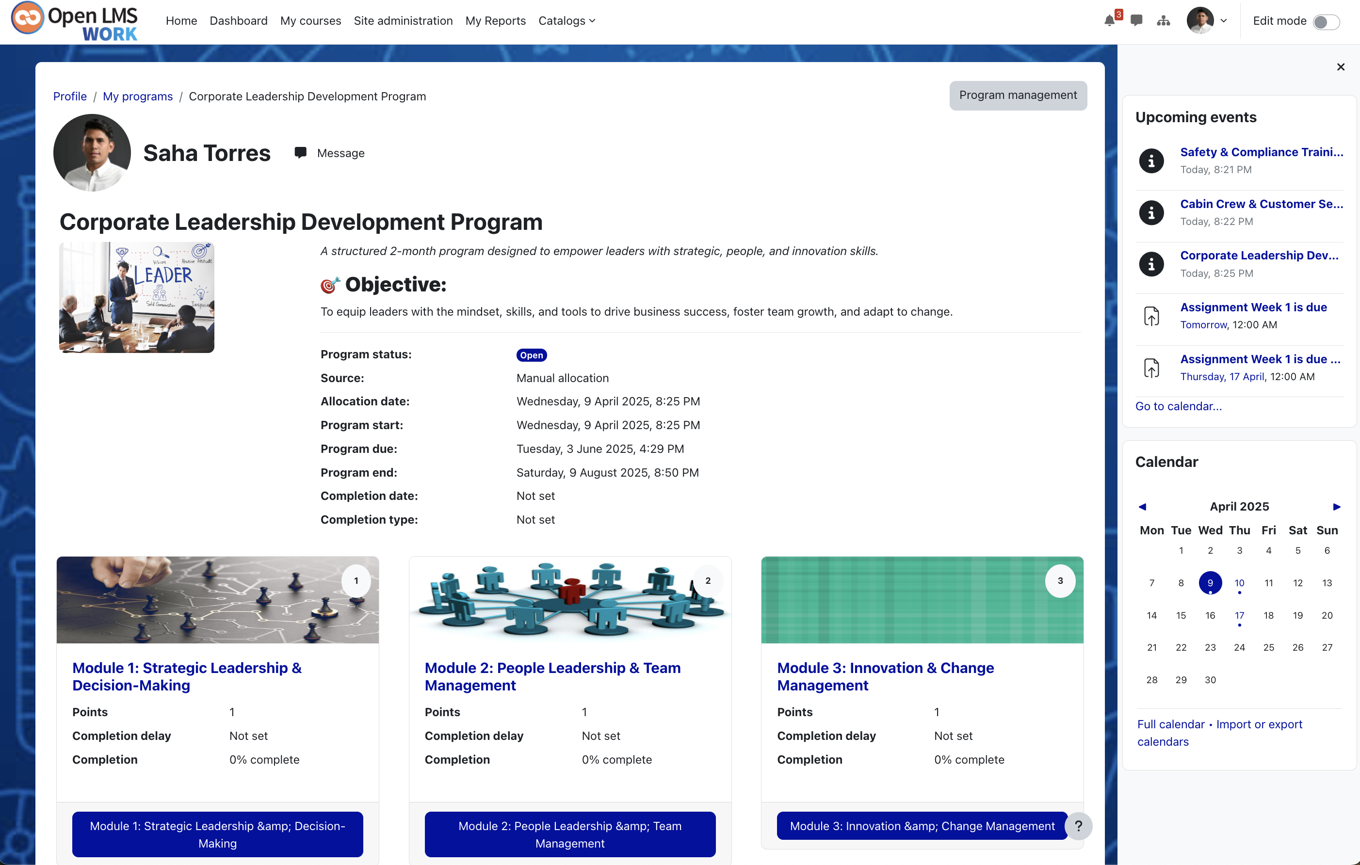Open the help question mark button

coord(1078,826)
